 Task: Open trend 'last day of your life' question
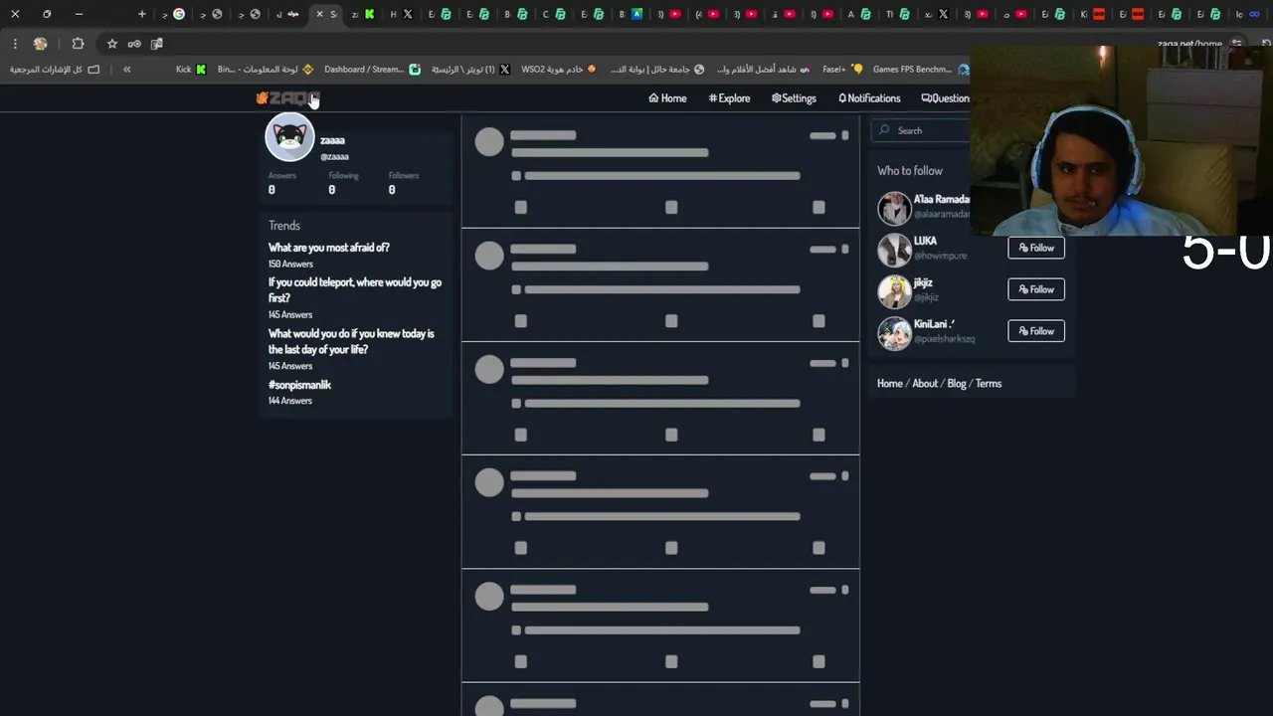click(351, 341)
